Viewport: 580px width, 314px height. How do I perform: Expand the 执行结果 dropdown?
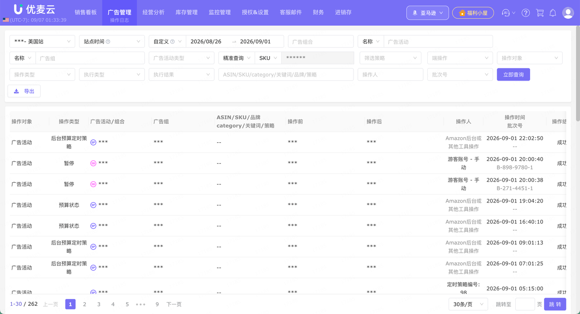[181, 74]
